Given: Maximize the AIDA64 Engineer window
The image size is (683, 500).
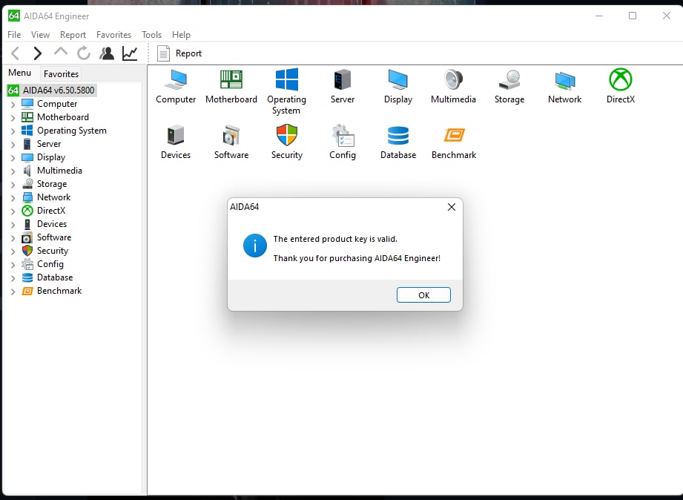Looking at the screenshot, I should 633,16.
